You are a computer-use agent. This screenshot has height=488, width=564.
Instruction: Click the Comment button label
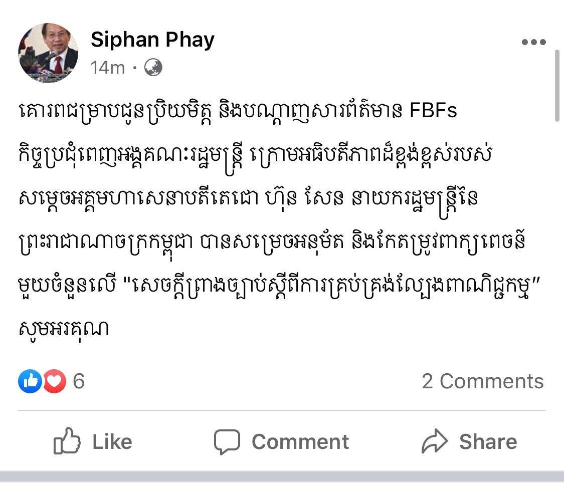[x=300, y=441]
